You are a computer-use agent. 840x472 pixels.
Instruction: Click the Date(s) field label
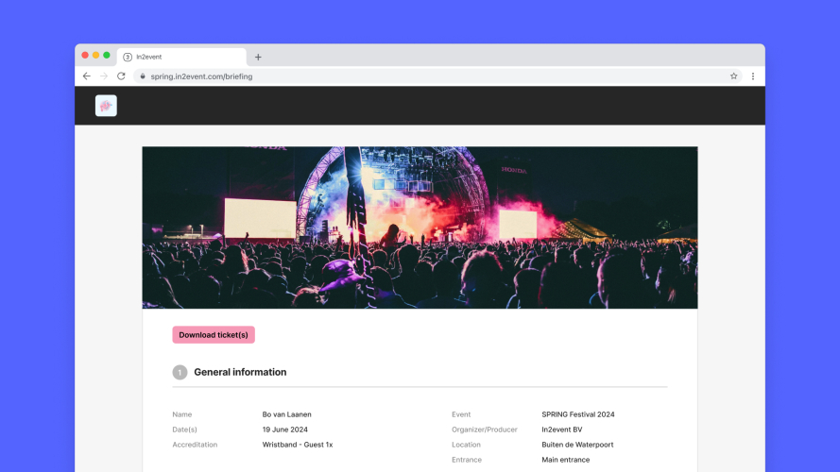click(185, 430)
